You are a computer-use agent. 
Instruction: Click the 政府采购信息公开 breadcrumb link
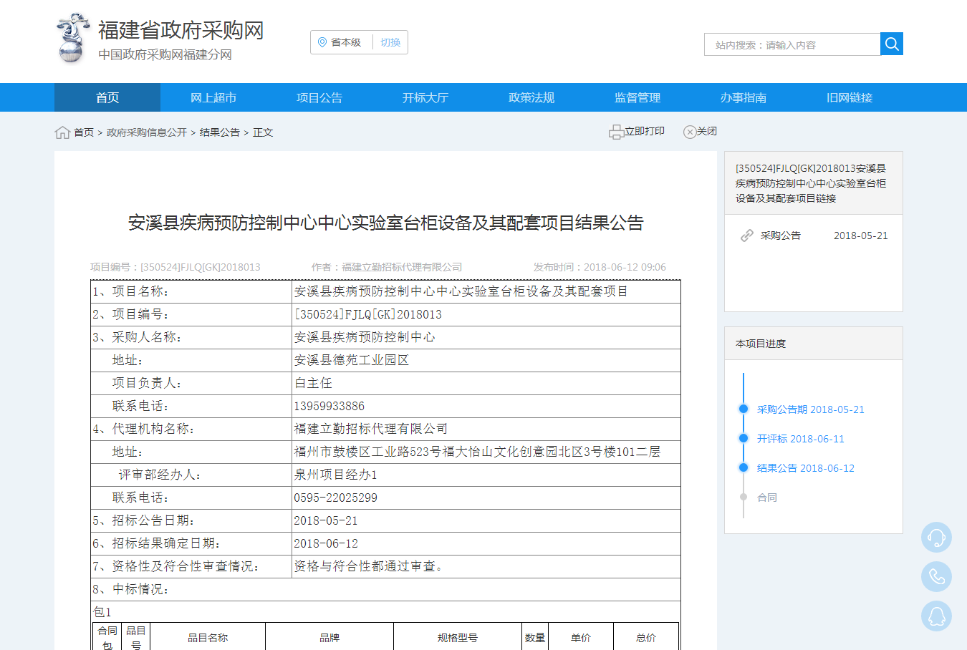[x=147, y=132]
